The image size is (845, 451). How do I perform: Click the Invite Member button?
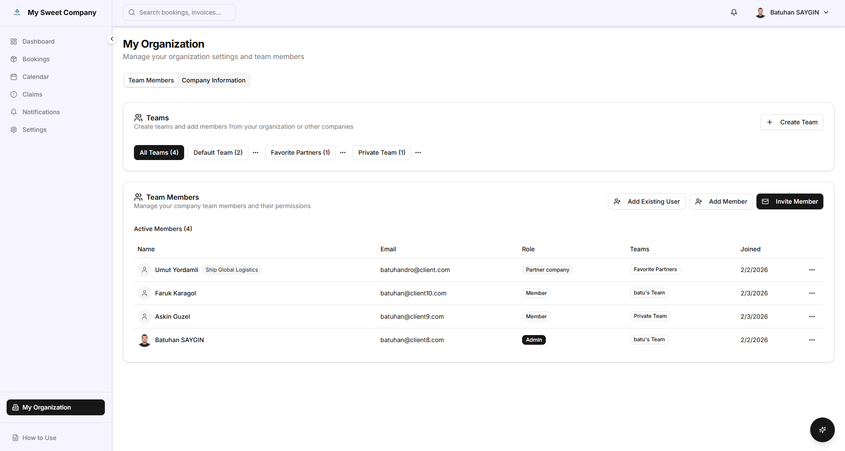coord(789,201)
